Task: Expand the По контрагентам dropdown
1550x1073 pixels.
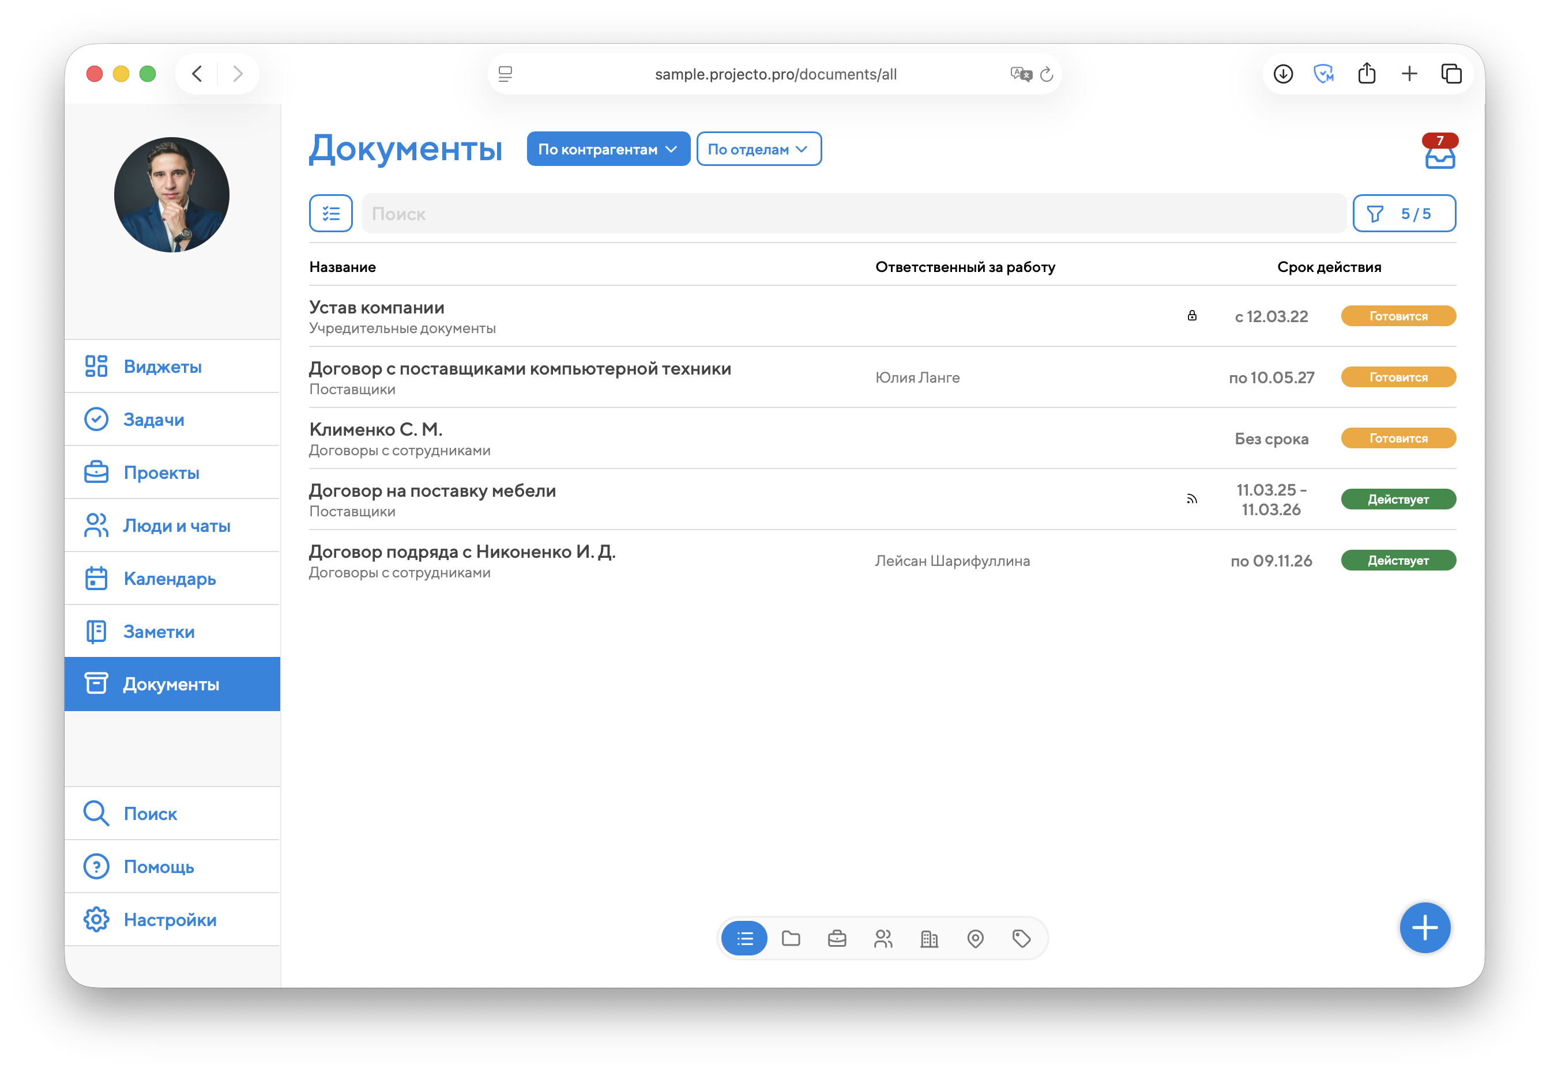Action: coord(608,149)
